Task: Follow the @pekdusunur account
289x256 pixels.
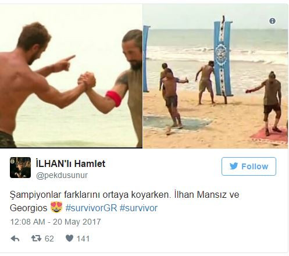Action: pyautogui.click(x=249, y=166)
